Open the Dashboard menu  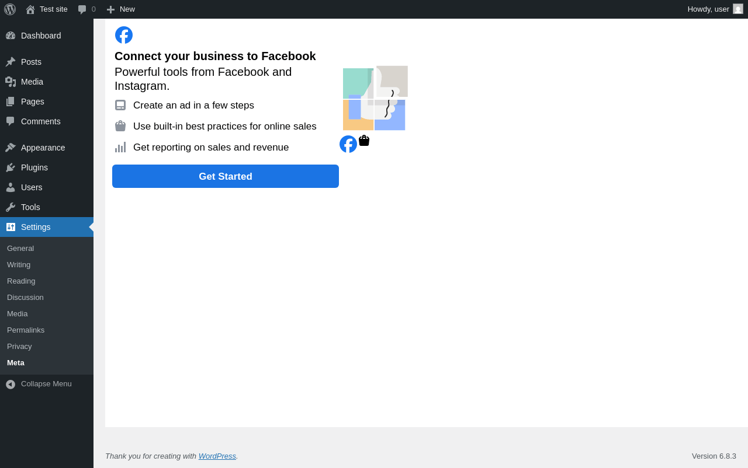(47, 36)
